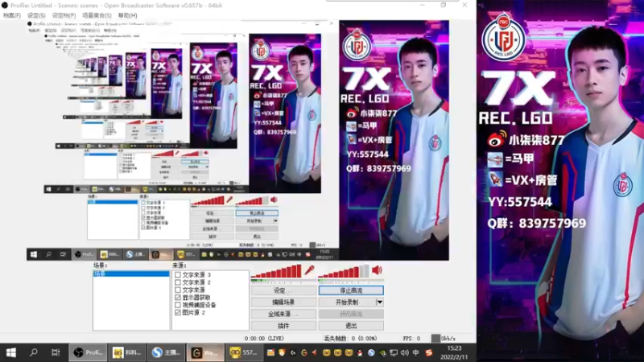Open the 设定档(P) menu
This screenshot has width=644, height=362.
coord(64,15)
